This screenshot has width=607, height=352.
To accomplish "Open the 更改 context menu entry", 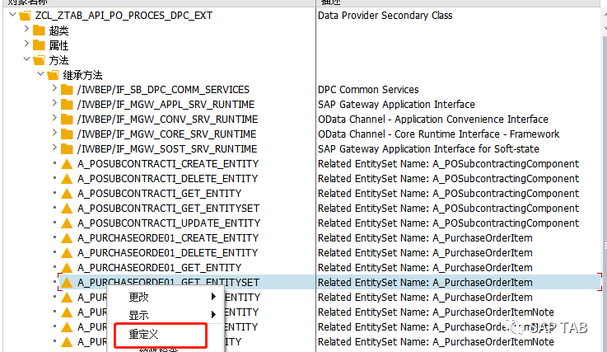I will tap(166, 297).
